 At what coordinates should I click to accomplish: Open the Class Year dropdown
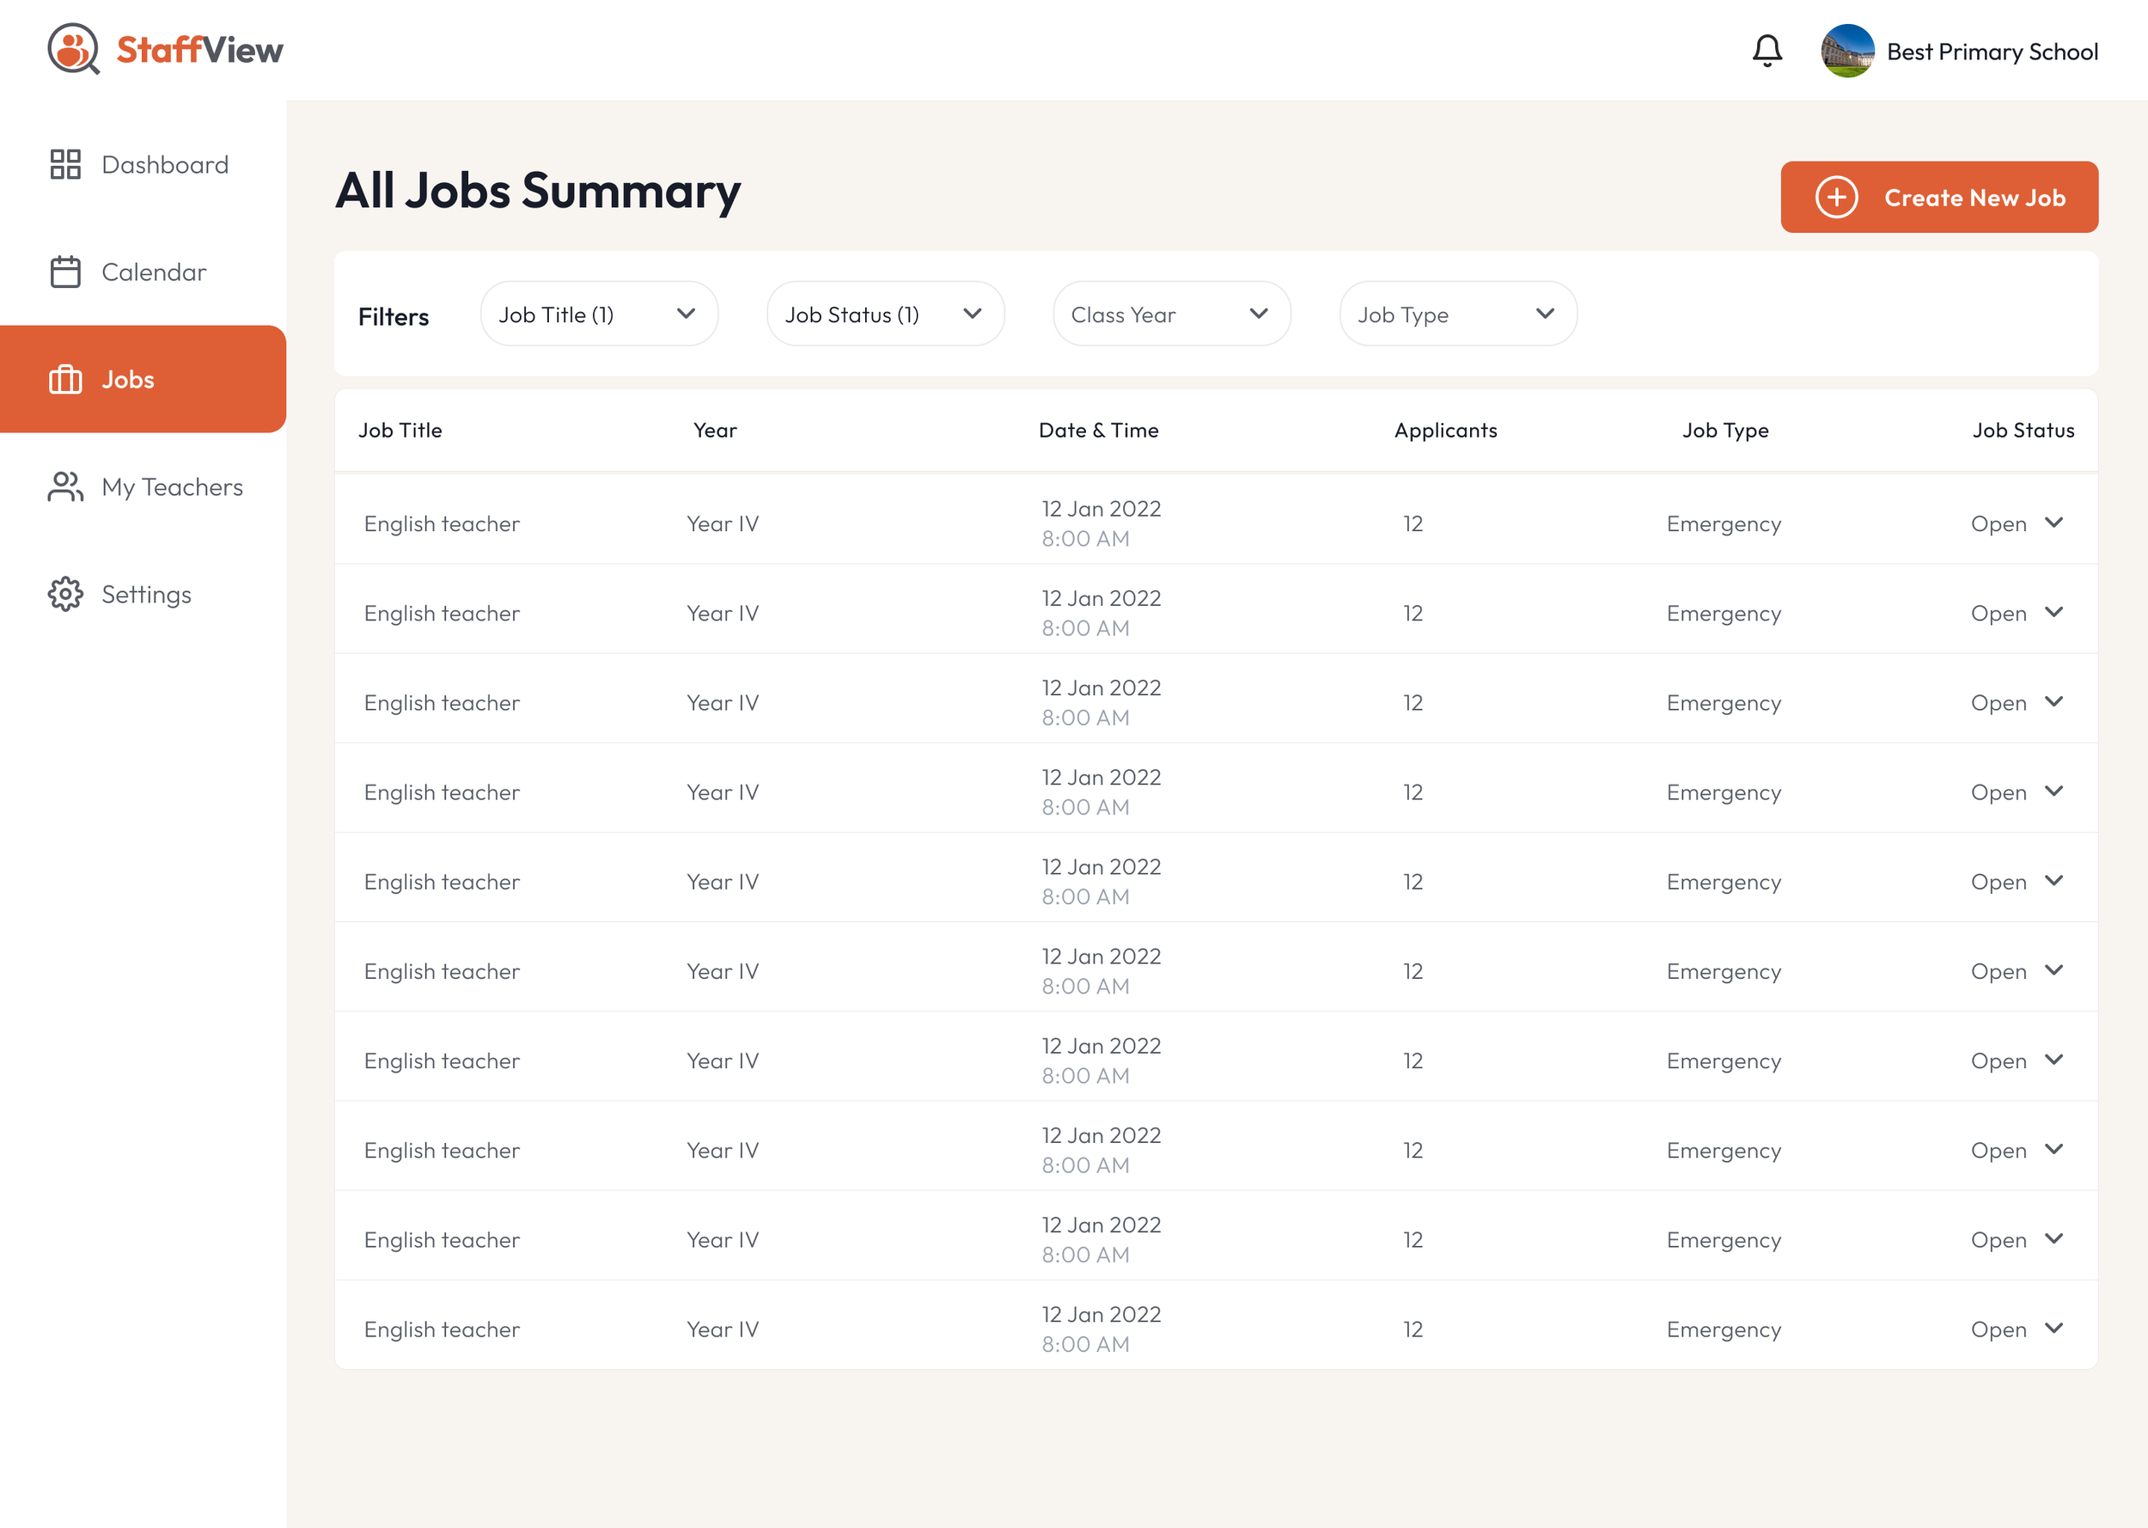coord(1172,314)
